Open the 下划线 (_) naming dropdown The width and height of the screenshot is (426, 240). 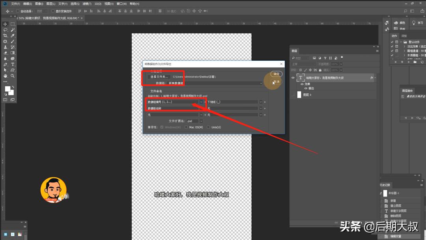(x=261, y=102)
